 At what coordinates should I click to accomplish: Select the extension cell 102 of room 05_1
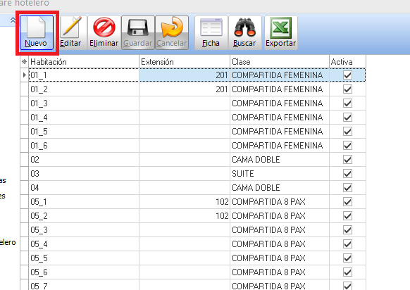pyautogui.click(x=185, y=202)
